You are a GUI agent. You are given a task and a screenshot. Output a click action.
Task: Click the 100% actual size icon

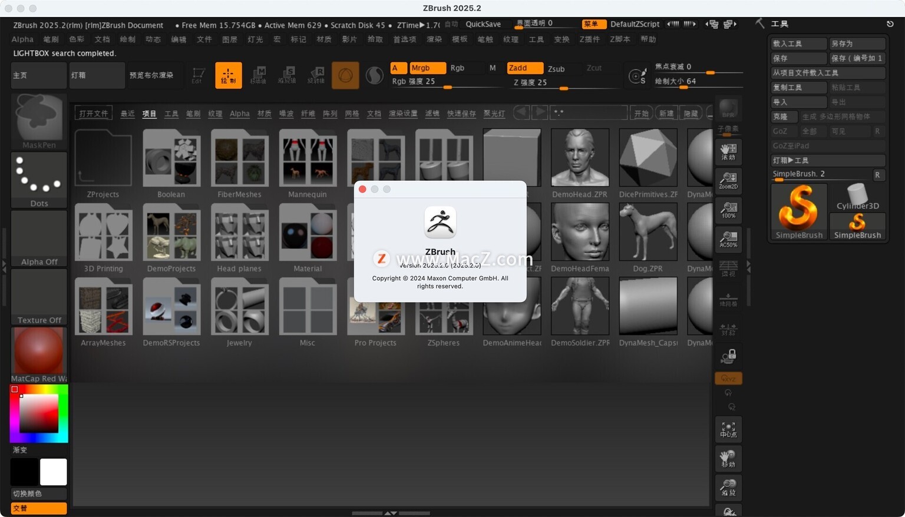(x=728, y=210)
